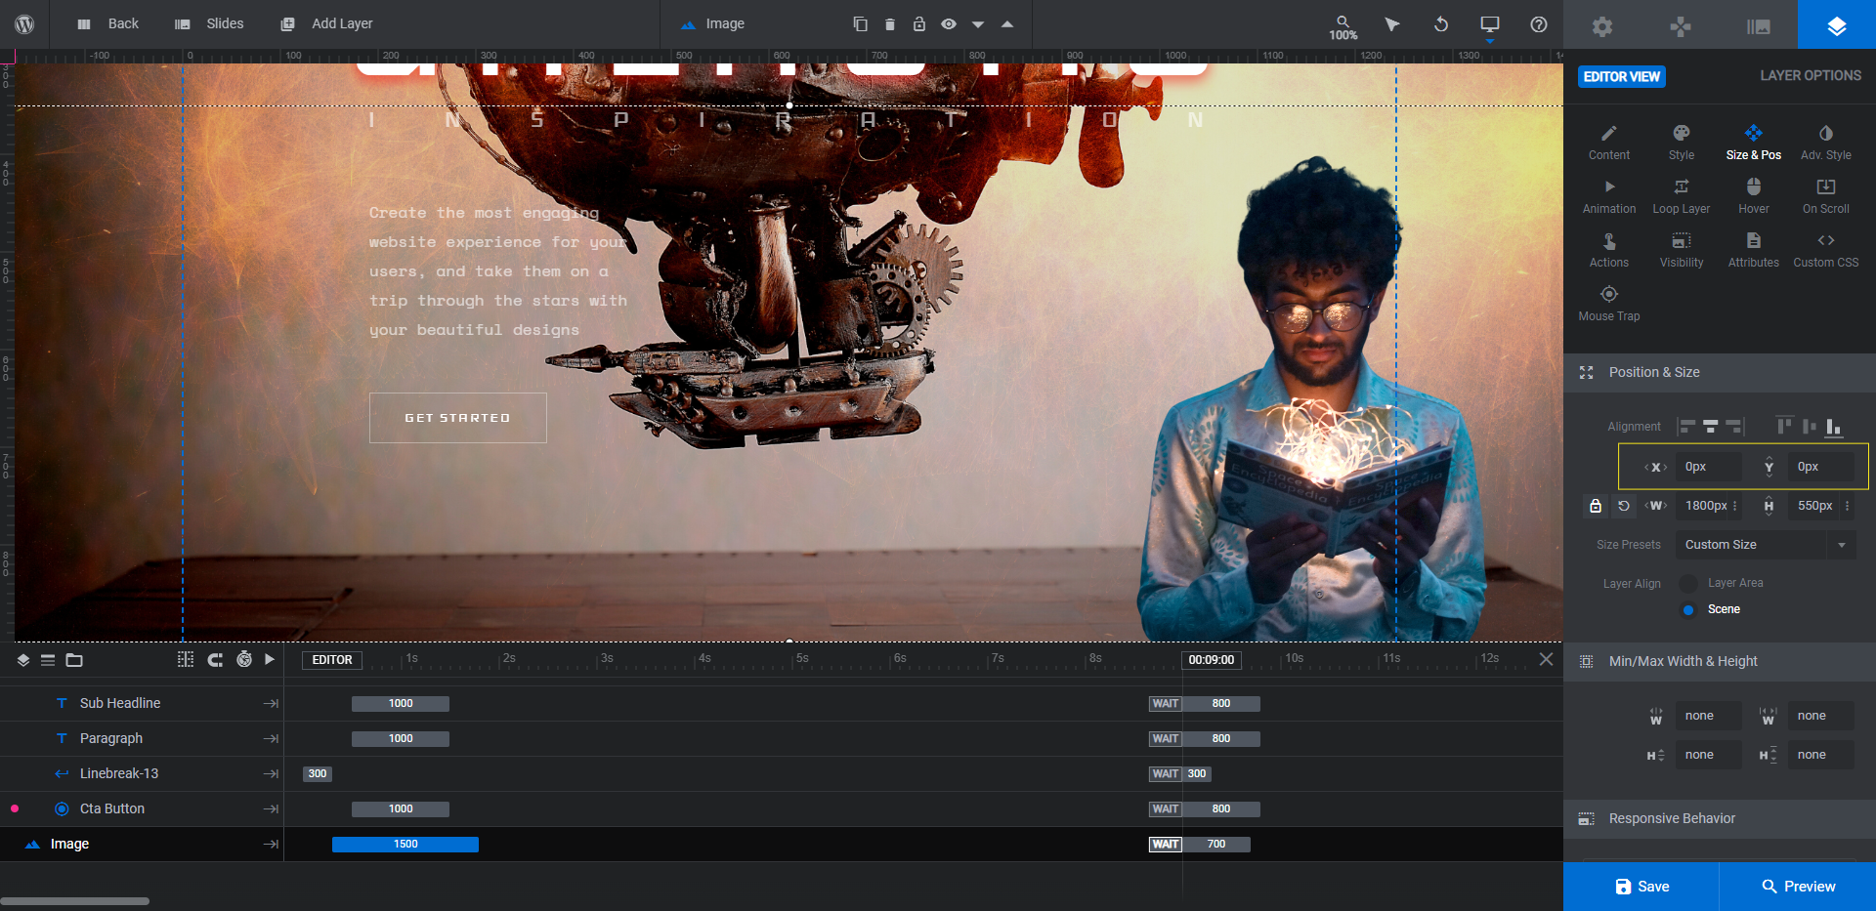
Task: Click the Y position input field
Action: [1821, 467]
